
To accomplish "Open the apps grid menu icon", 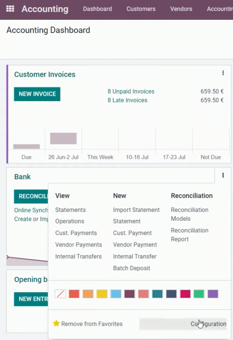I will pyautogui.click(x=10, y=9).
